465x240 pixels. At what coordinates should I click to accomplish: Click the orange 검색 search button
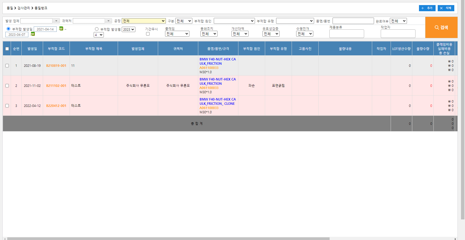[441, 28]
